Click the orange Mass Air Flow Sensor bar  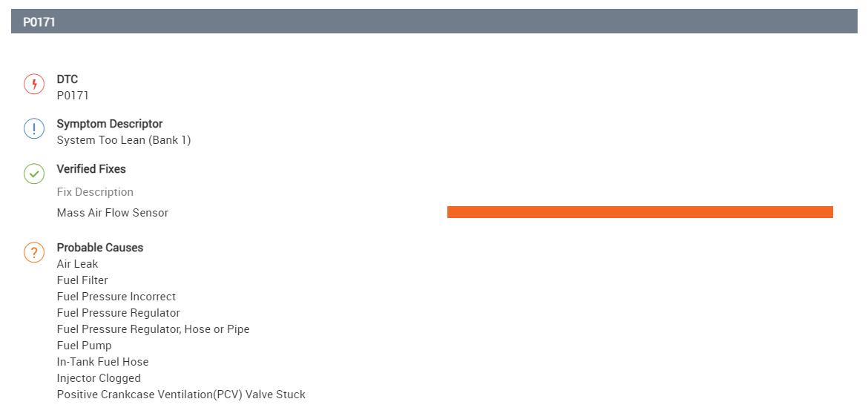pos(640,212)
